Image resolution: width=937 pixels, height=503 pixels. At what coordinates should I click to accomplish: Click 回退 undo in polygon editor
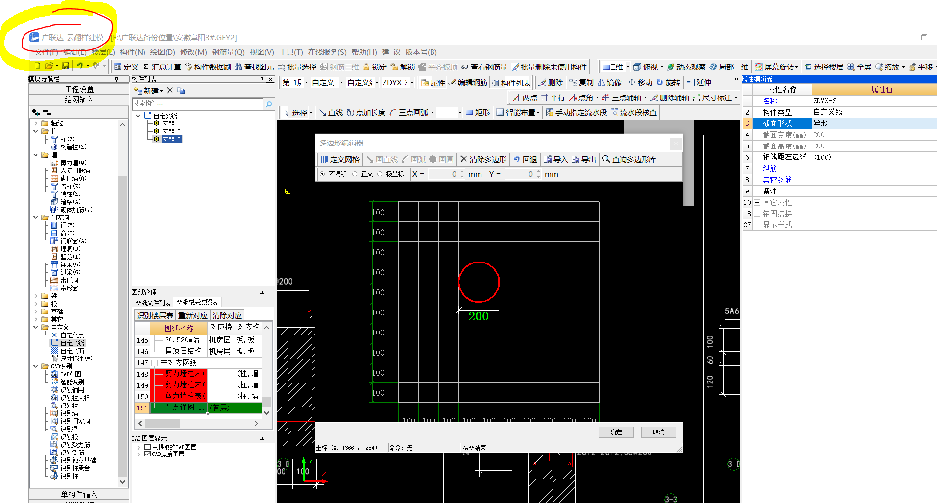tap(525, 159)
